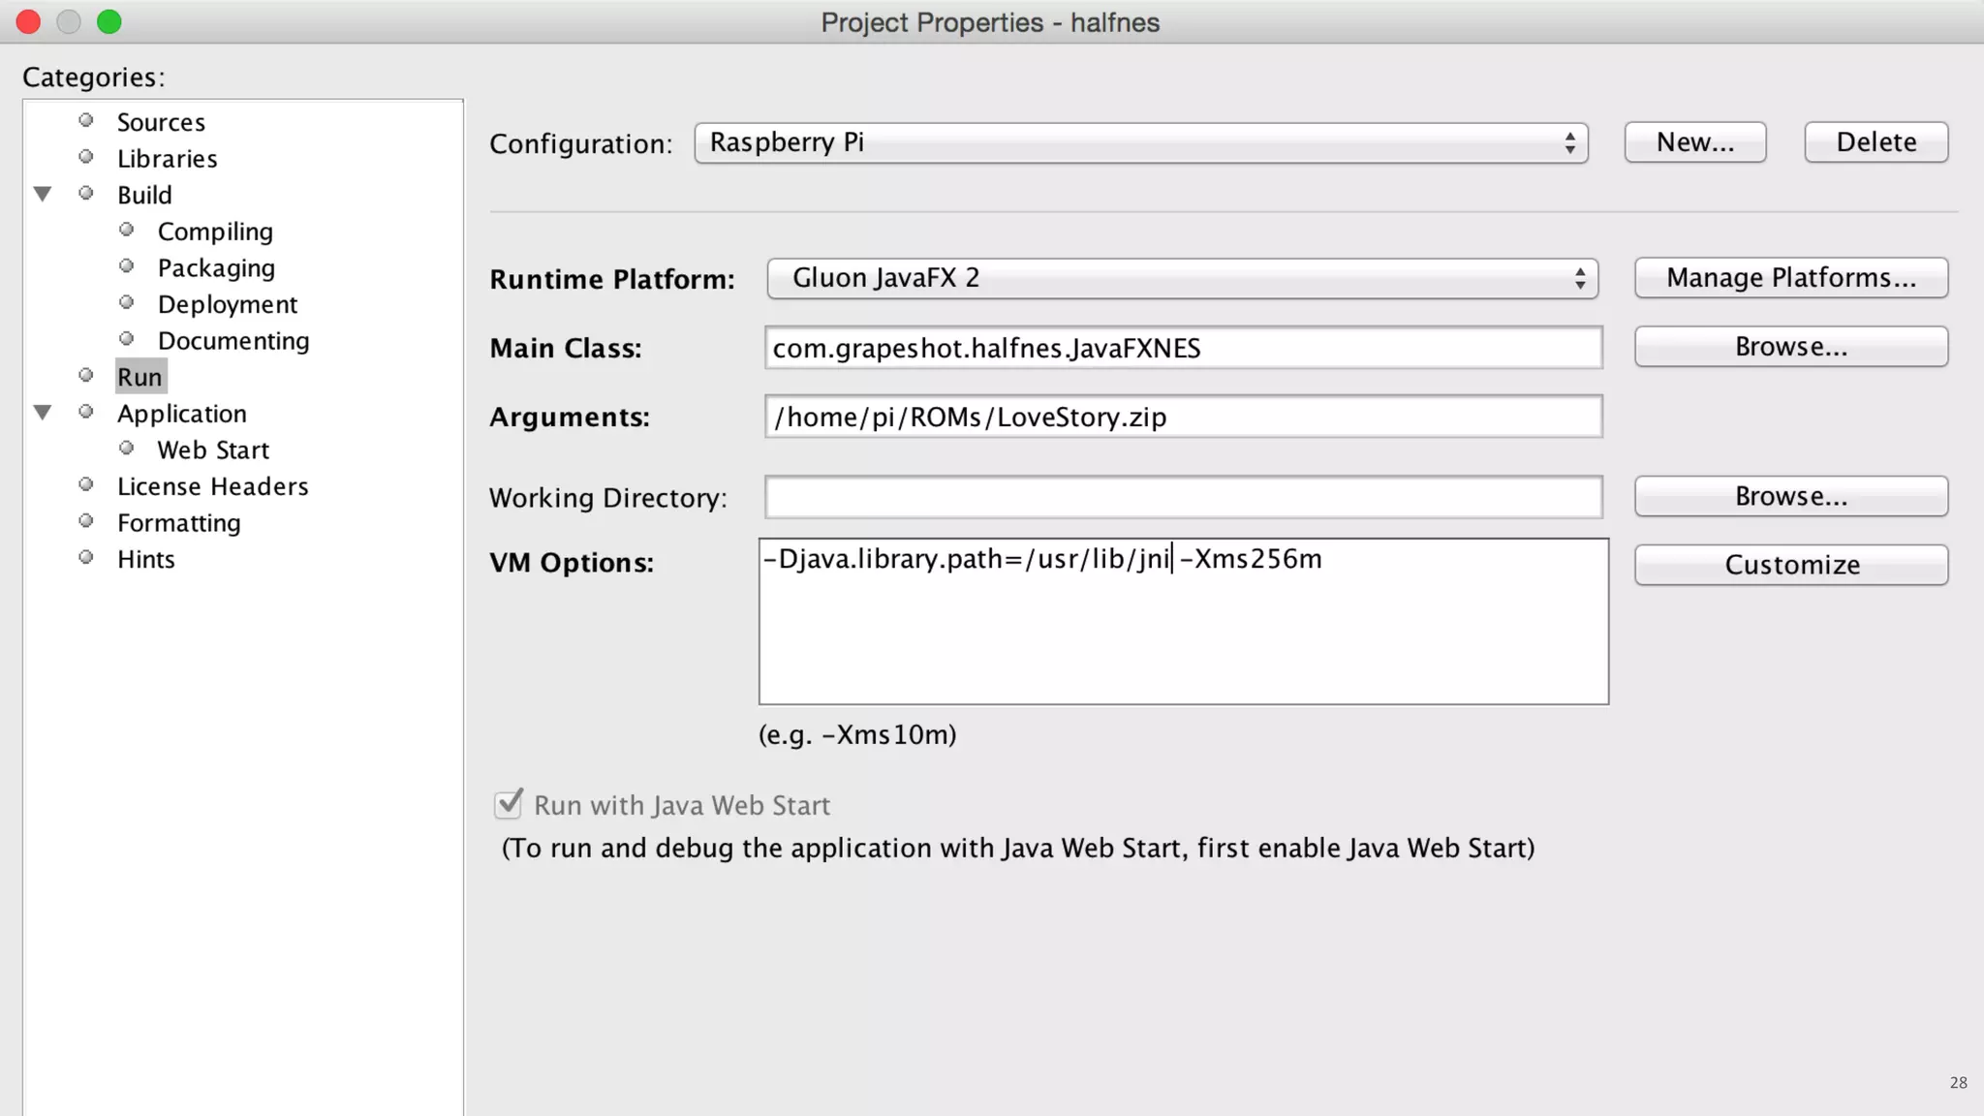Click into the Working Directory field
The width and height of the screenshot is (1984, 1116).
tap(1182, 497)
